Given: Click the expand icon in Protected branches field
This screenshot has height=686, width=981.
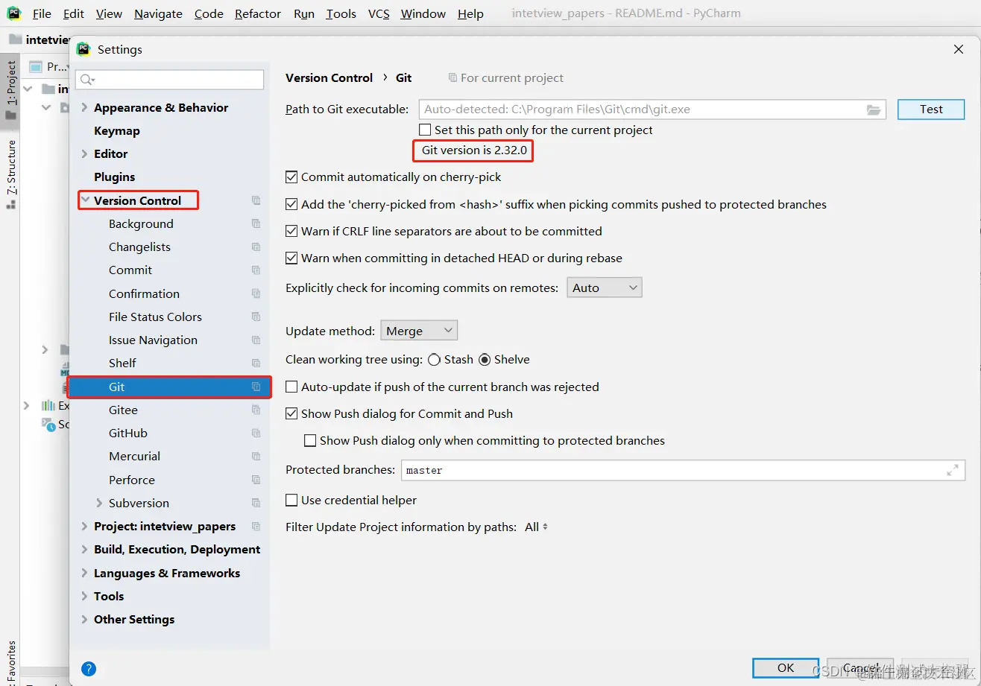Looking at the screenshot, I should 953,471.
